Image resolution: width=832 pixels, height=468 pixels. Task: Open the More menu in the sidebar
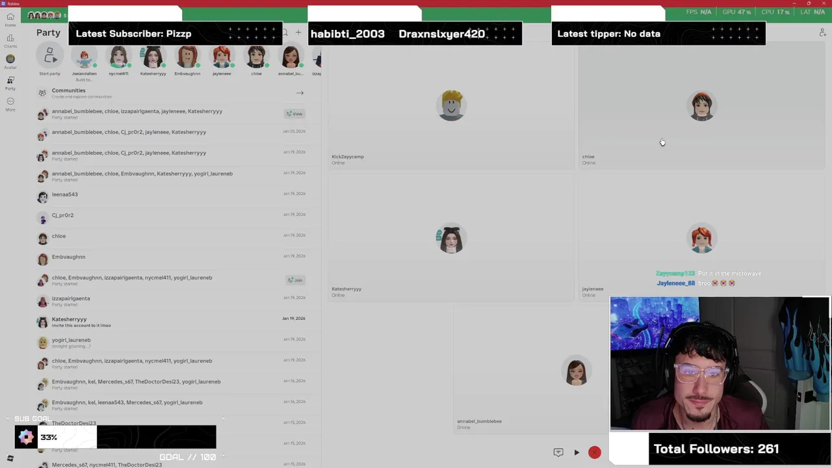pyautogui.click(x=10, y=104)
